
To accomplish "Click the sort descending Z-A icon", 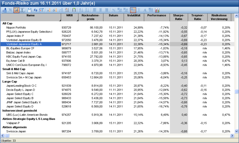I will tap(87, 10).
